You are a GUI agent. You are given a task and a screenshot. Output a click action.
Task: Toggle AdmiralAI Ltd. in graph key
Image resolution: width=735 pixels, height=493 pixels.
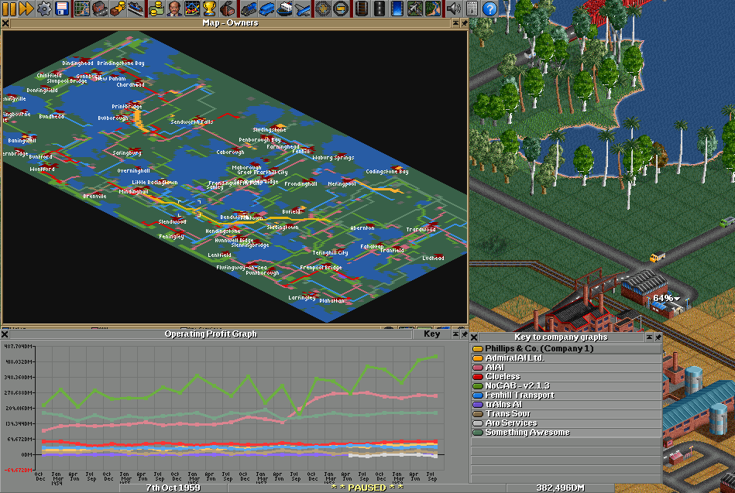[566, 358]
